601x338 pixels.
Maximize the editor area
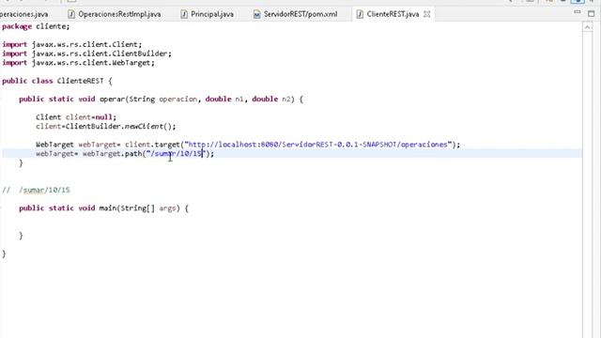(x=591, y=13)
